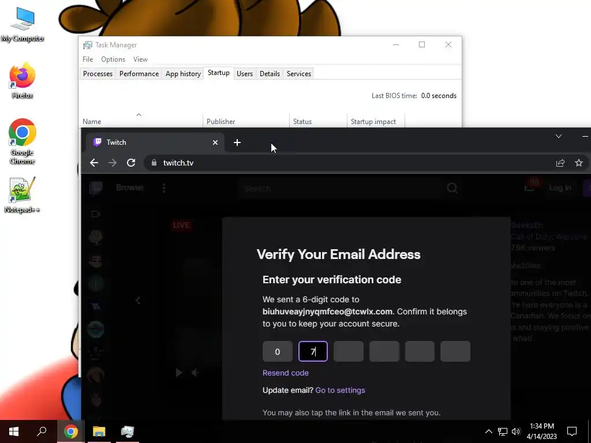Minimize the Chrome window
Viewport: 591px width, 443px height.
click(x=585, y=136)
